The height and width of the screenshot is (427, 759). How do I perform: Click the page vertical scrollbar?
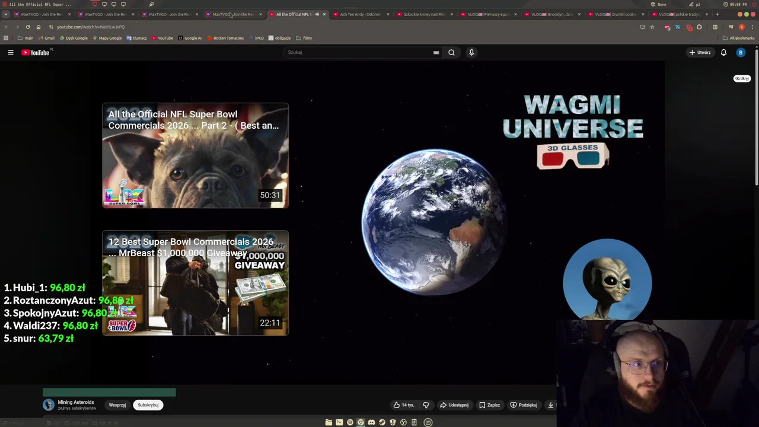tap(757, 119)
